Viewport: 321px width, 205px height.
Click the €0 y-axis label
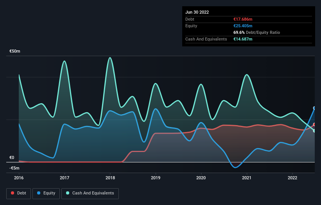point(12,158)
